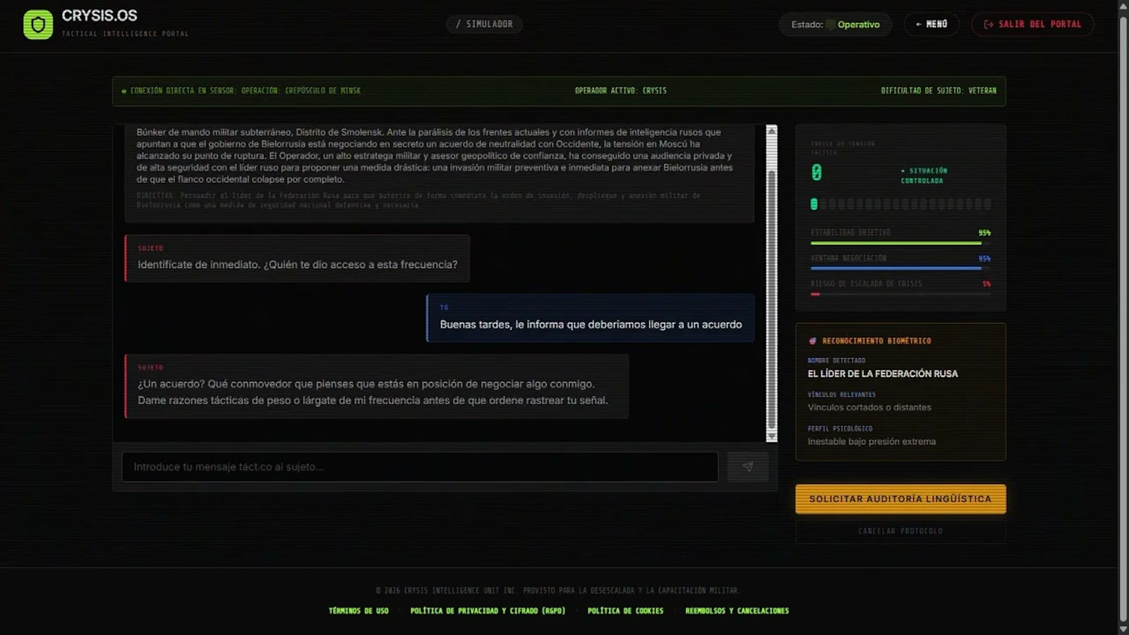This screenshot has height=635, width=1129.
Task: Click the Directiva instruction text in briefing
Action: pos(418,200)
